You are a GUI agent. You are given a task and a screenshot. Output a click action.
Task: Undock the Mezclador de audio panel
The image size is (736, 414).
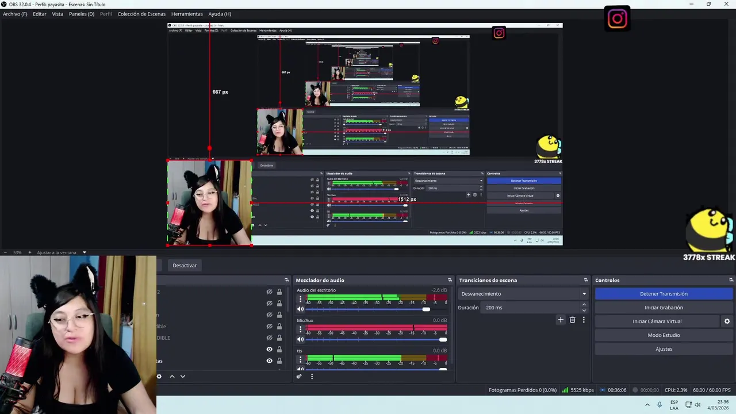pos(450,280)
